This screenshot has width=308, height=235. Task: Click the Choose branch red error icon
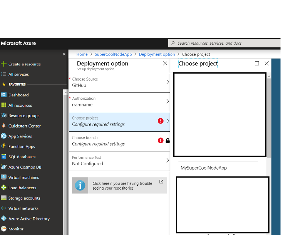point(161,141)
